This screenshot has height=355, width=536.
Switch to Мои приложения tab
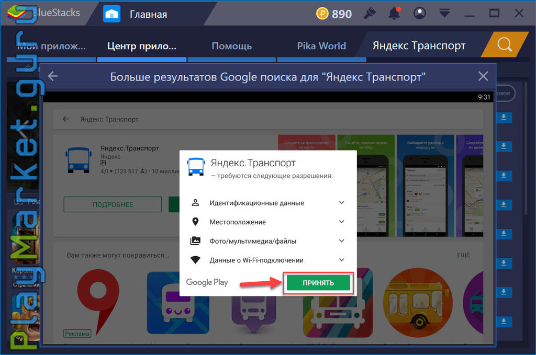point(51,46)
